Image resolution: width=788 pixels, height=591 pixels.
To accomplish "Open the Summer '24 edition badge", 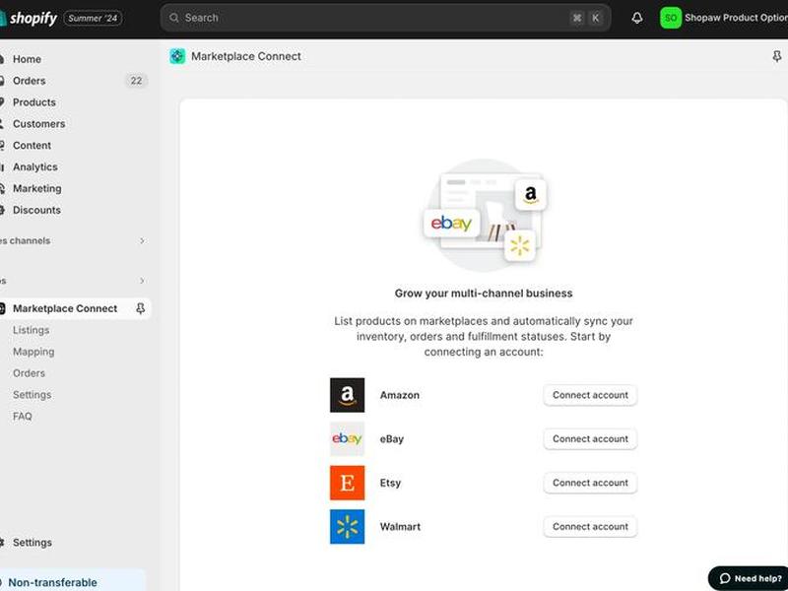I will (x=93, y=18).
